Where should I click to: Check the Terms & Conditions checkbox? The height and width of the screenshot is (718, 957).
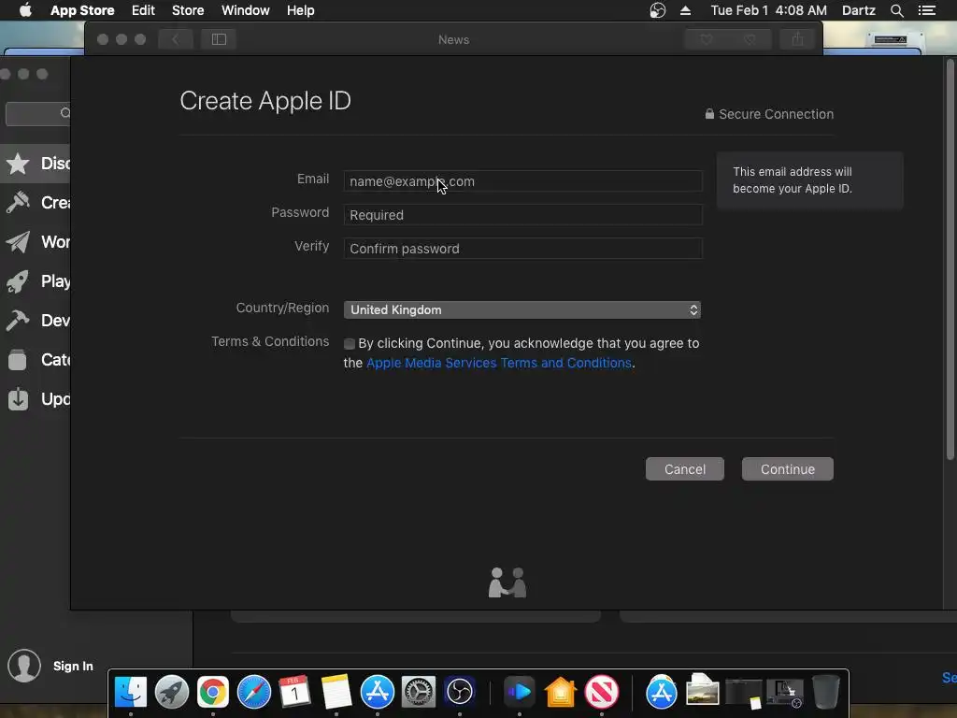[x=350, y=344]
